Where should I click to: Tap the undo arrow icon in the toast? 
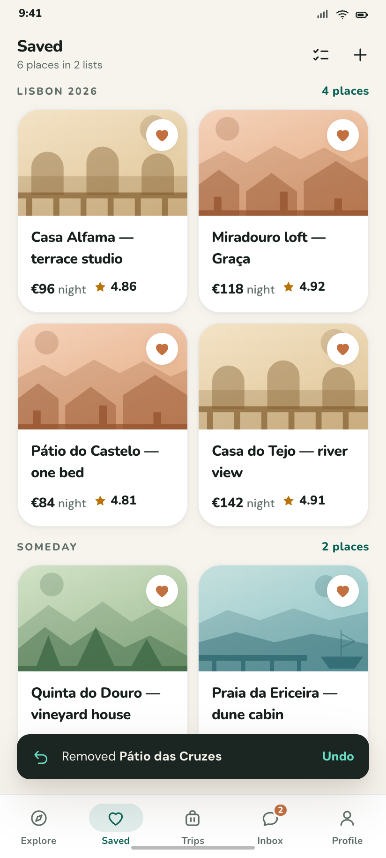coord(41,757)
